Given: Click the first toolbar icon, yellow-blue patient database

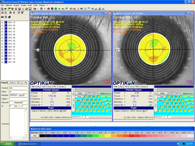Looking at the screenshot, I should 2,9.
